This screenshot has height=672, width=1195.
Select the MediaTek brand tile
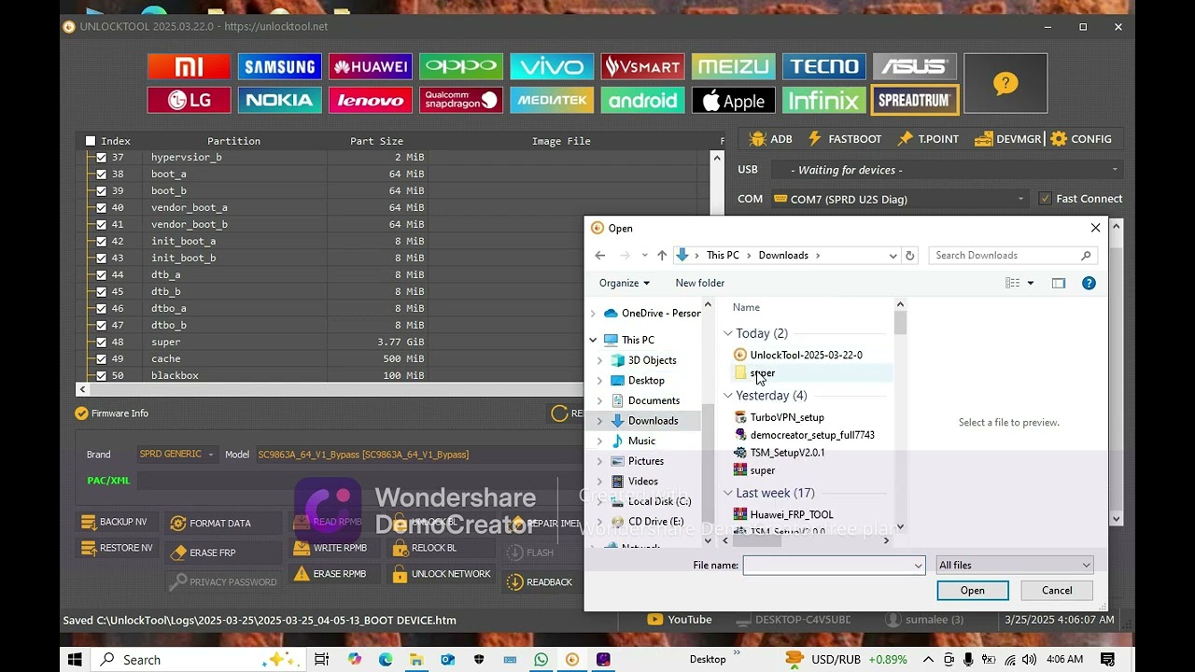tap(552, 100)
